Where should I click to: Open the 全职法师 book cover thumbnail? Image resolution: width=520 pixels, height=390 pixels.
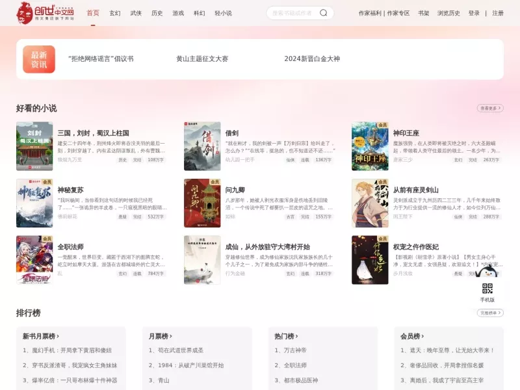(34, 260)
